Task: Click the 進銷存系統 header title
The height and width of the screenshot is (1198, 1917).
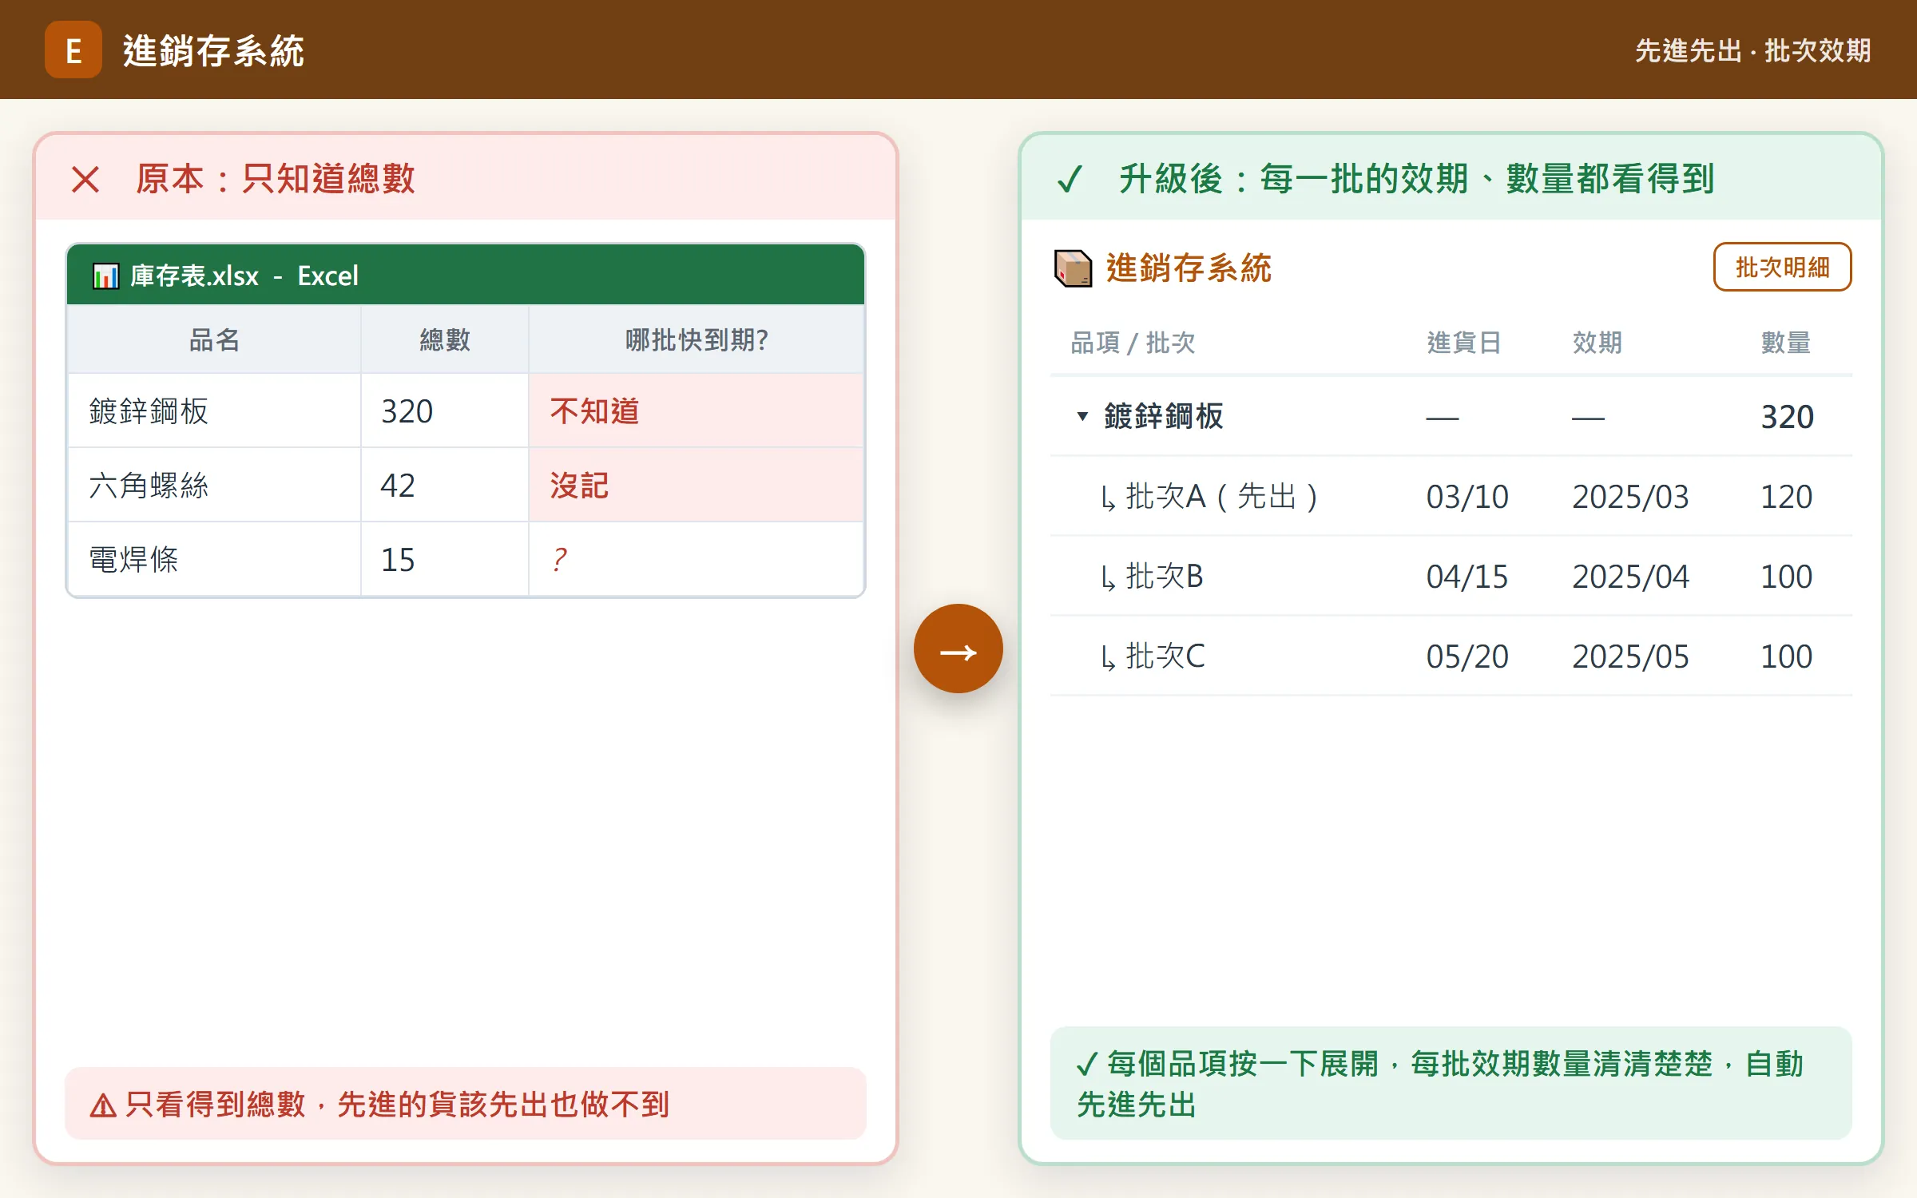Action: point(213,50)
